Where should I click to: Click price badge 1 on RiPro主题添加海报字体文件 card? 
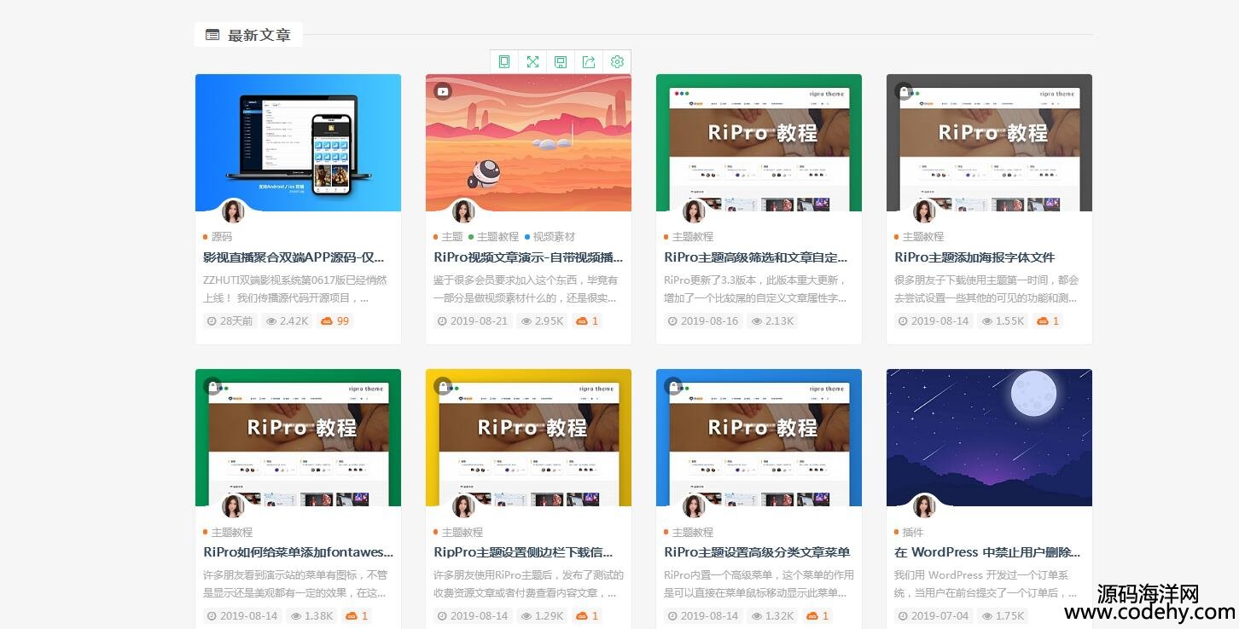pyautogui.click(x=1048, y=321)
